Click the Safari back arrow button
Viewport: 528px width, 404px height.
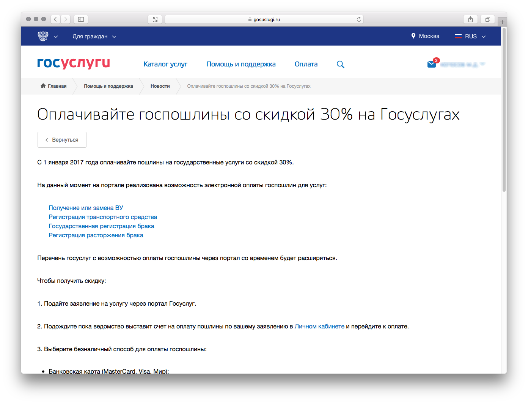click(55, 19)
